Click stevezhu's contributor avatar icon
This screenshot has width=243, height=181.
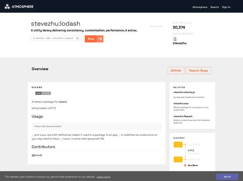[175, 39]
